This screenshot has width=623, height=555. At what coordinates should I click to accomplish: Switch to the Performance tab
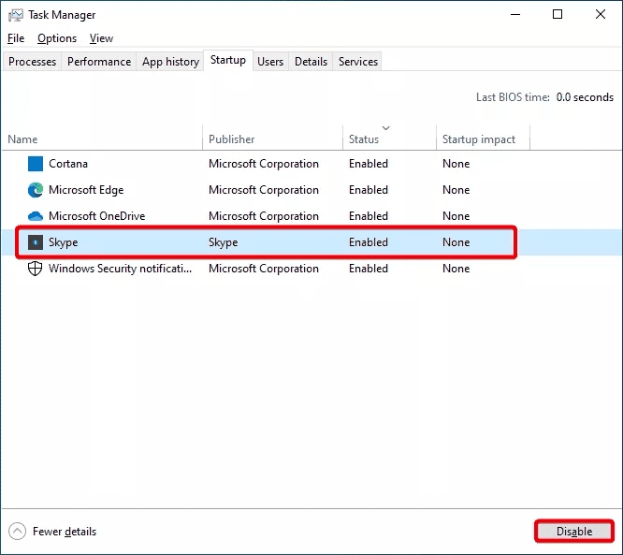[x=99, y=62]
